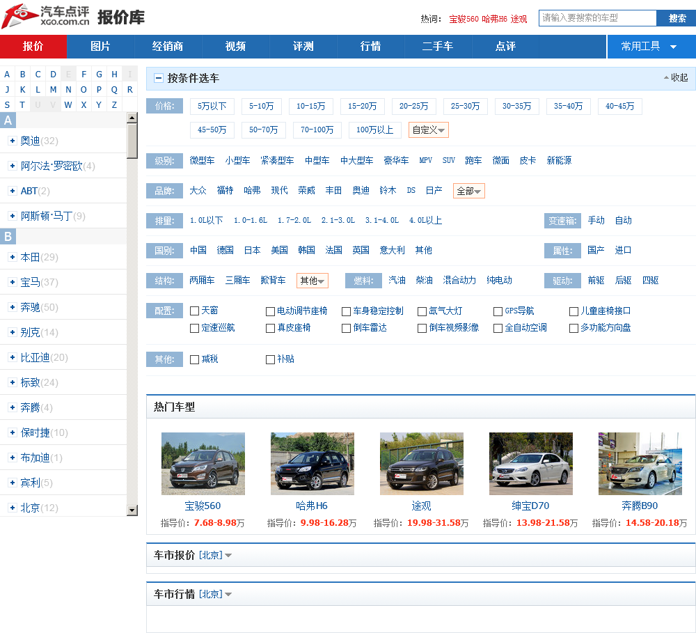Click the car model search input
Viewport: 696px width, 633px height.
pyautogui.click(x=597, y=18)
